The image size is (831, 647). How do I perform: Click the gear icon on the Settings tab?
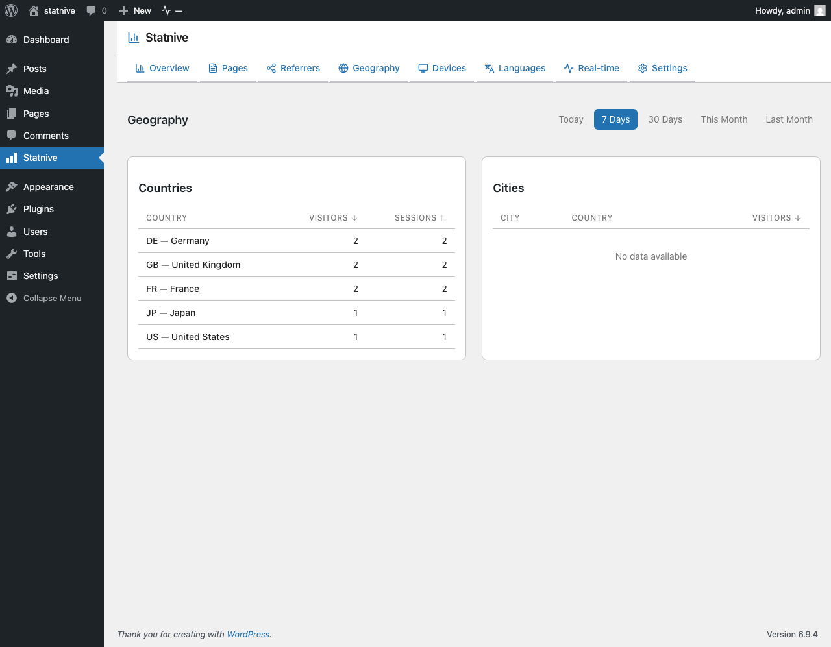coord(643,68)
